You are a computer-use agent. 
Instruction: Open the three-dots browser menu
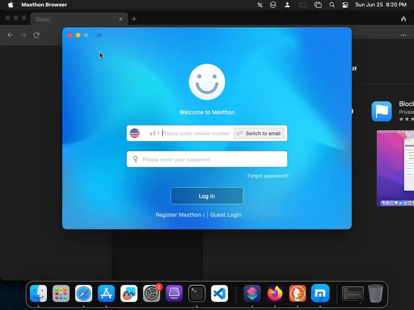[403, 35]
